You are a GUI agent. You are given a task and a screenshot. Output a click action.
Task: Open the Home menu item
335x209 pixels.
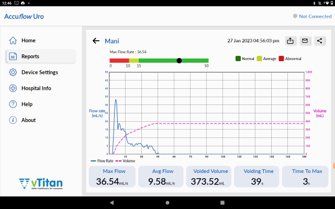[x=28, y=41]
